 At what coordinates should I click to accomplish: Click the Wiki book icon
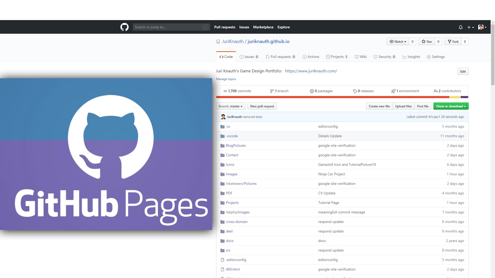357,57
